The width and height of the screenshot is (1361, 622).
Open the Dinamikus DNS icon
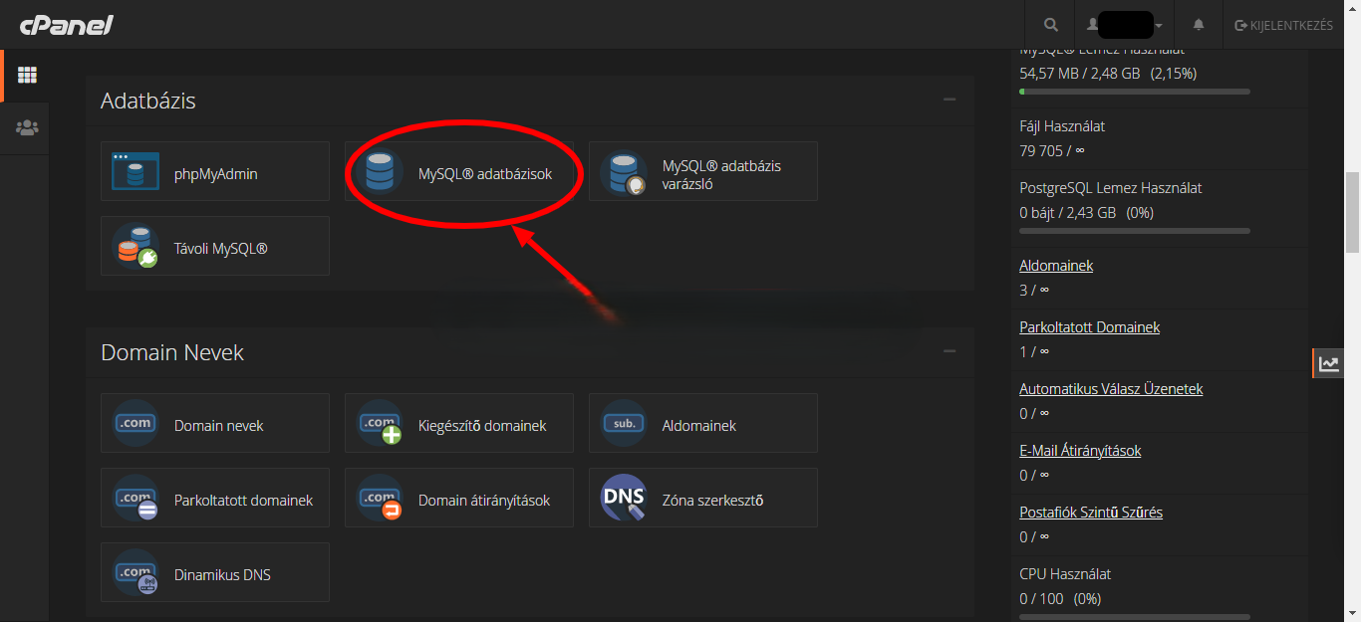(x=136, y=573)
